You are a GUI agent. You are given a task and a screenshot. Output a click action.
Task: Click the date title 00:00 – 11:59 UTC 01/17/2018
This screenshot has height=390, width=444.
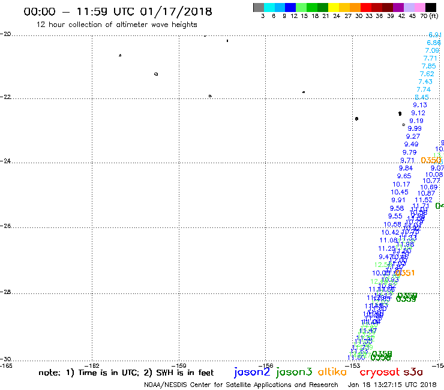118,11
